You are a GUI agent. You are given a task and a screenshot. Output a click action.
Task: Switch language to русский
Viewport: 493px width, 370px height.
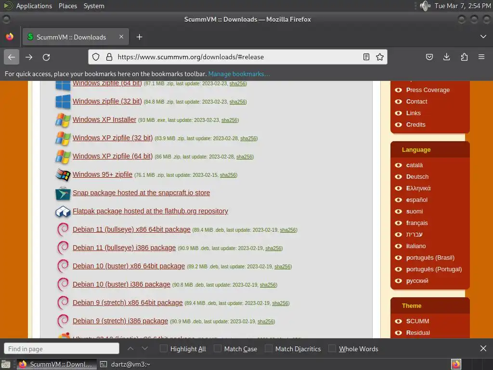coord(417,281)
